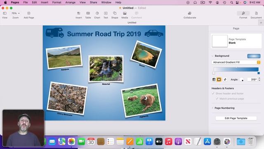The width and height of the screenshot is (264, 149).
Task: Open Mail app in the Dock
Action: click(x=52, y=142)
